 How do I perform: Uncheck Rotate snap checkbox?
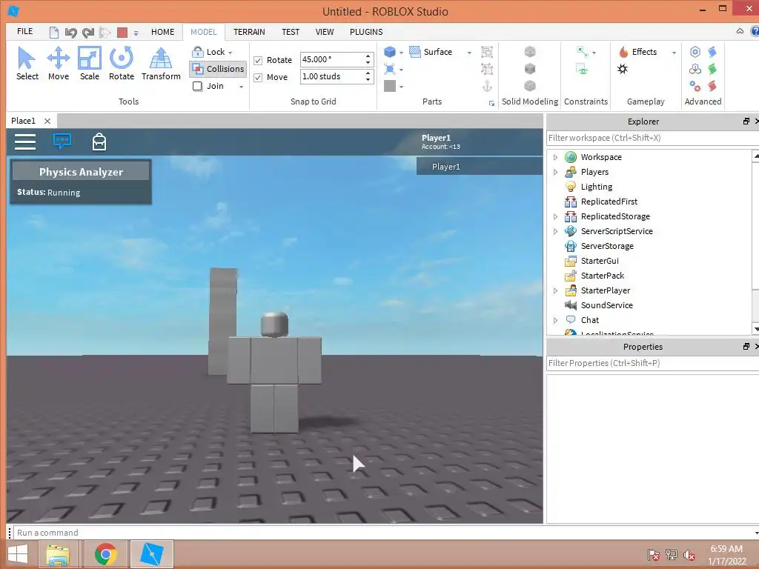click(x=258, y=61)
